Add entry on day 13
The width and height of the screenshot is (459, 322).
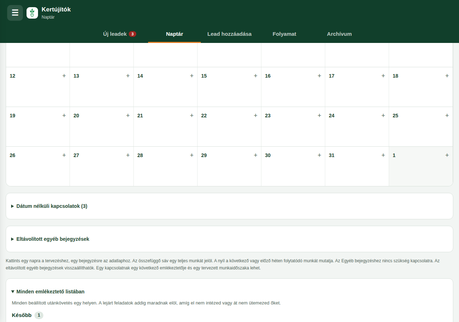click(128, 76)
